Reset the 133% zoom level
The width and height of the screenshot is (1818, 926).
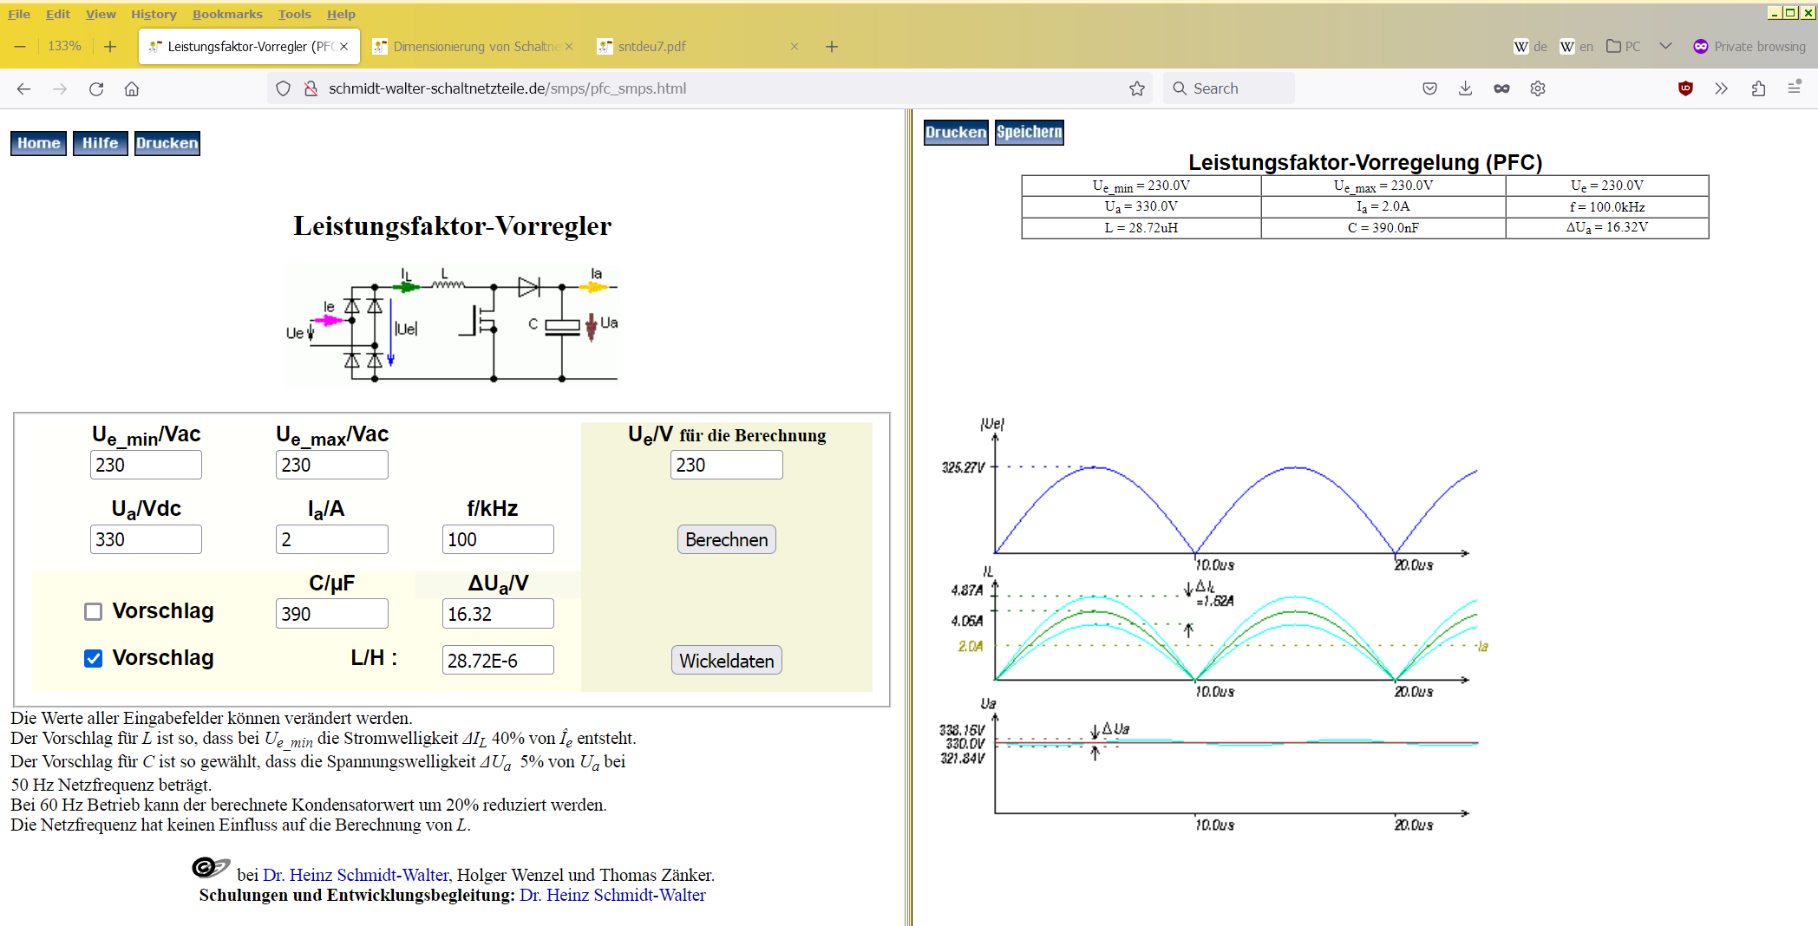tap(65, 46)
